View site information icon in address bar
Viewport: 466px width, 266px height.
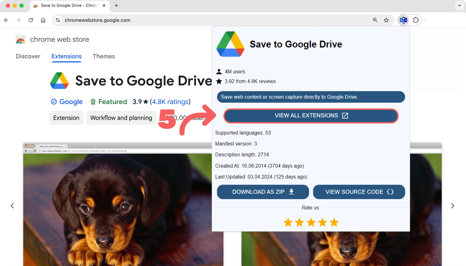tap(58, 20)
